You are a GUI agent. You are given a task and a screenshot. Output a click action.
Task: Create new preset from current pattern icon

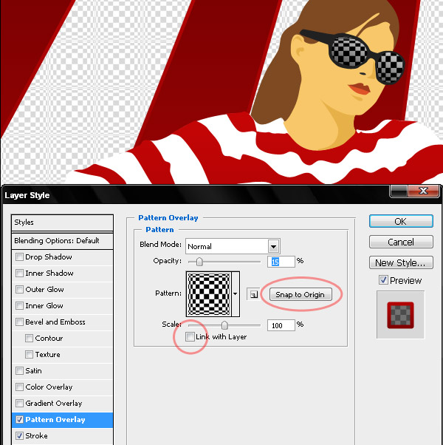click(x=253, y=294)
